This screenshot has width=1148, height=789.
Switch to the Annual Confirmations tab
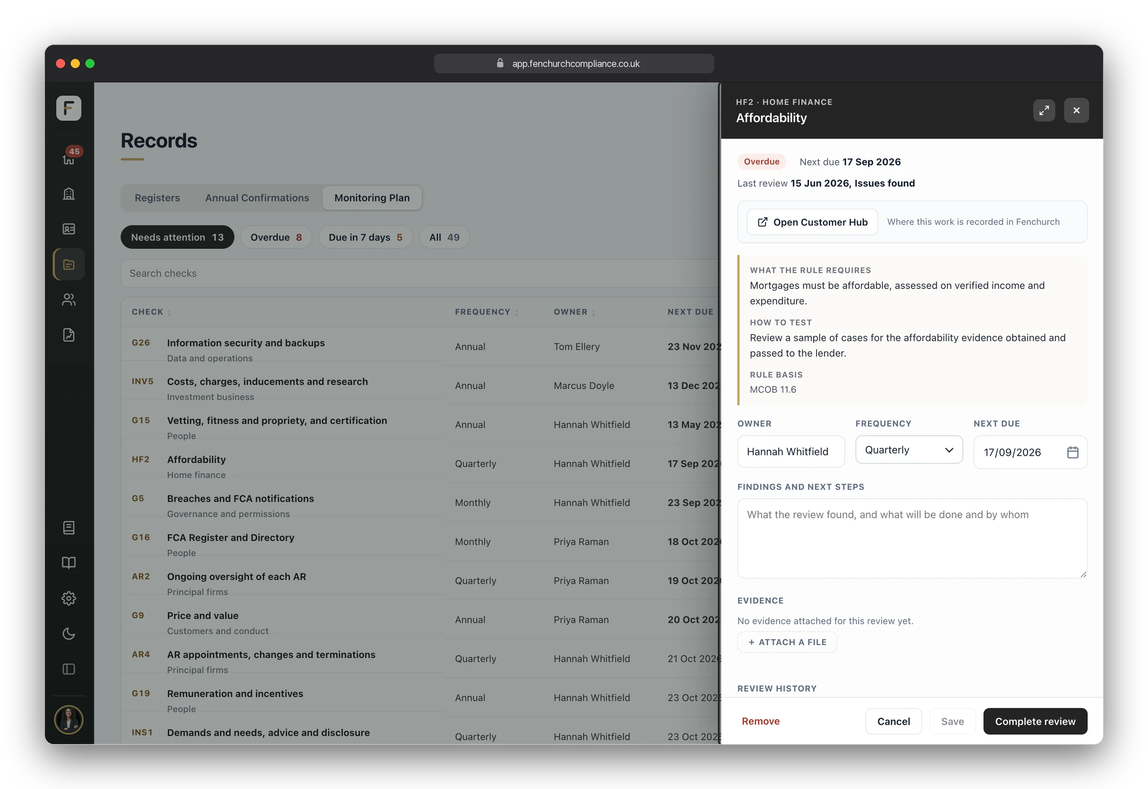coord(257,198)
